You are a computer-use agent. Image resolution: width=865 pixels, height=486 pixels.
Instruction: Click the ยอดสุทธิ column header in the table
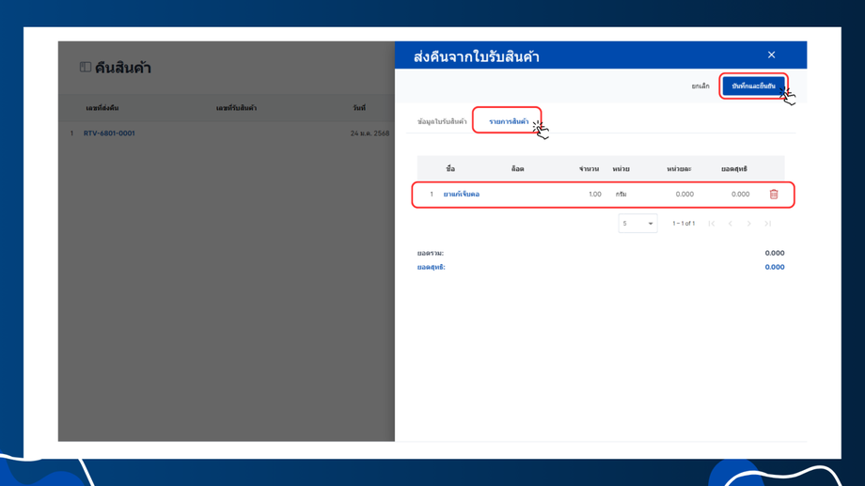[734, 169]
